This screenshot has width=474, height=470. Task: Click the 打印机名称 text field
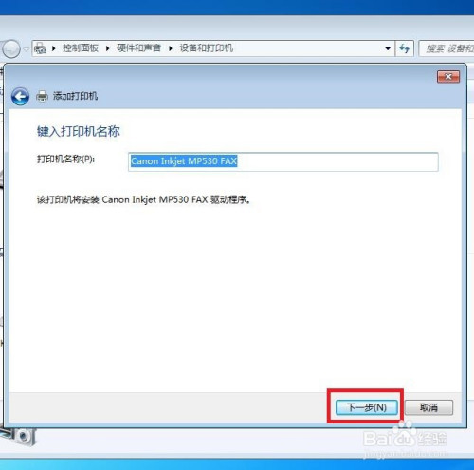tap(283, 161)
